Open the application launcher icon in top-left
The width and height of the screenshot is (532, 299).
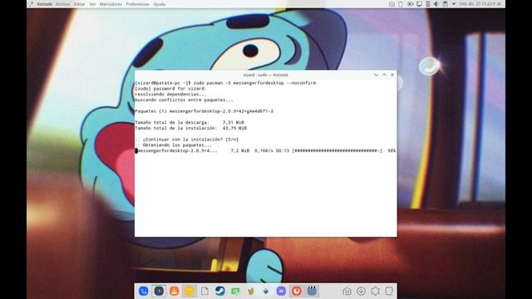tap(31, 4)
